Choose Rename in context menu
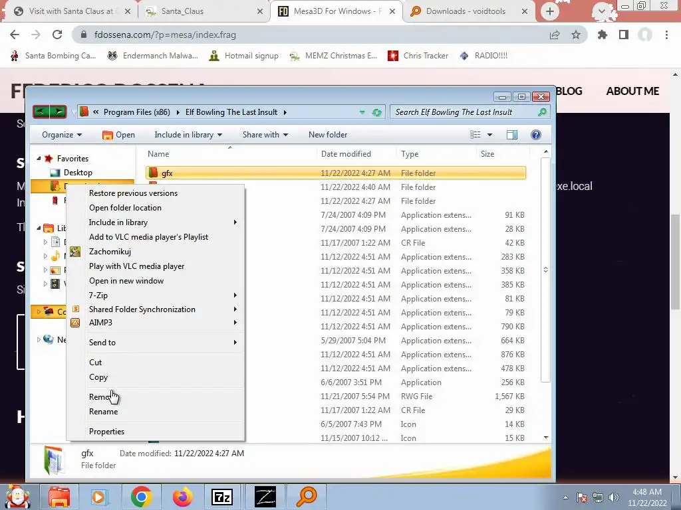 pyautogui.click(x=156, y=412)
